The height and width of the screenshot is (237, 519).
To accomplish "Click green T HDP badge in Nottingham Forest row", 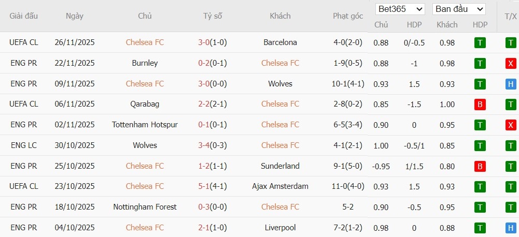I will point(480,207).
